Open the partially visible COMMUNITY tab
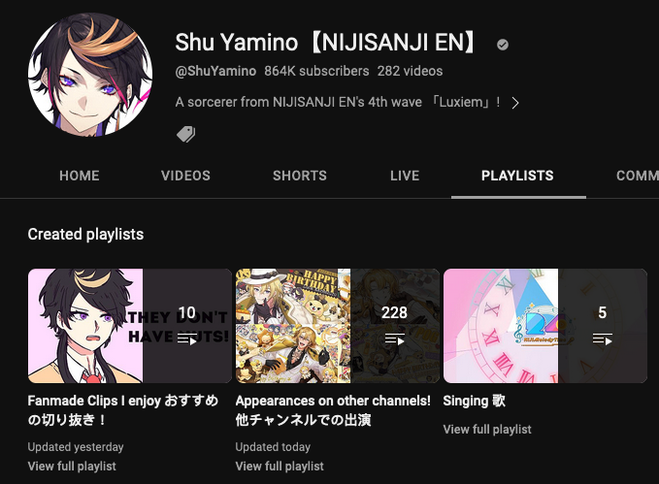The image size is (659, 484). point(637,176)
